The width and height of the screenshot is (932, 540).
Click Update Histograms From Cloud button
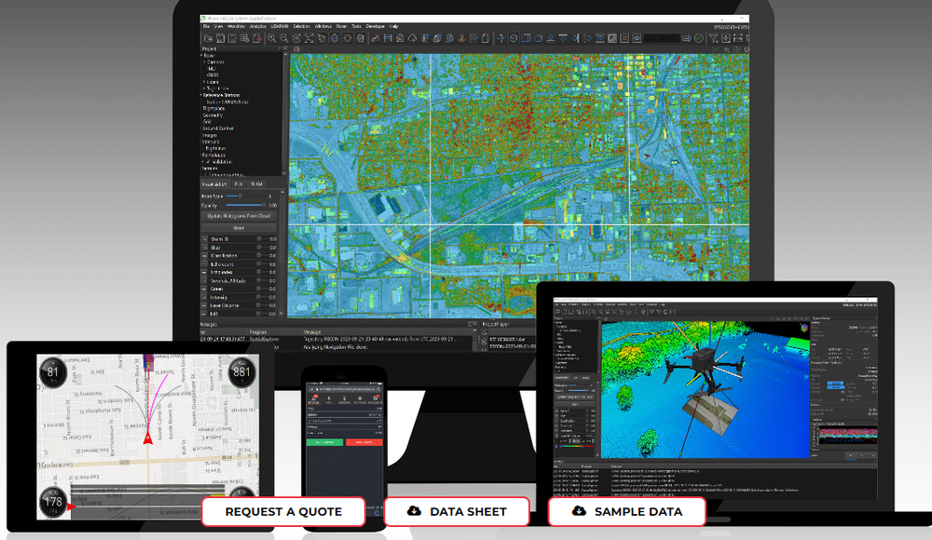239,216
